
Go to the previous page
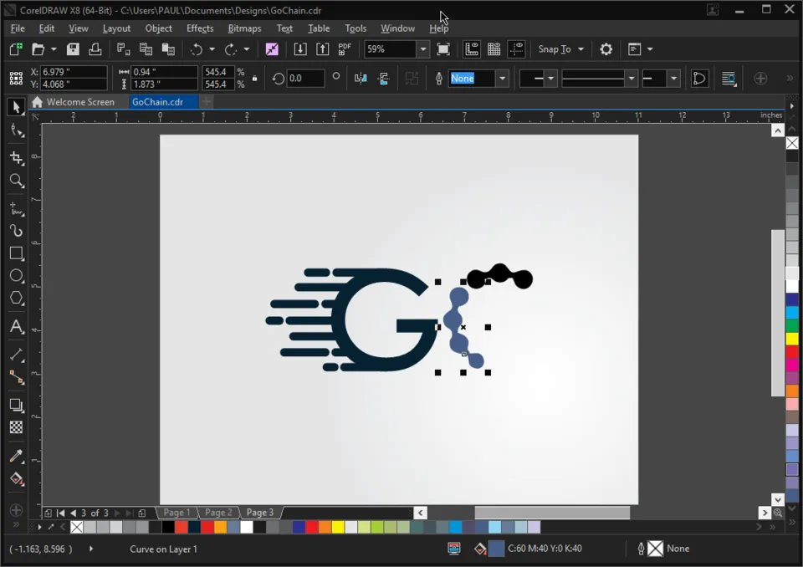74,513
